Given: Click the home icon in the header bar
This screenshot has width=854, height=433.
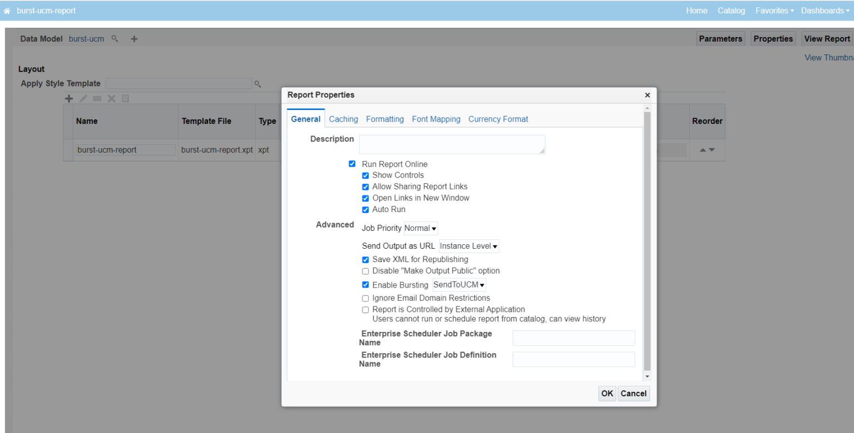Looking at the screenshot, I should (7, 10).
